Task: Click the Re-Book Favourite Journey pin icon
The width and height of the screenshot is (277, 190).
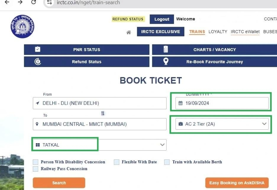Action: pos(166,61)
